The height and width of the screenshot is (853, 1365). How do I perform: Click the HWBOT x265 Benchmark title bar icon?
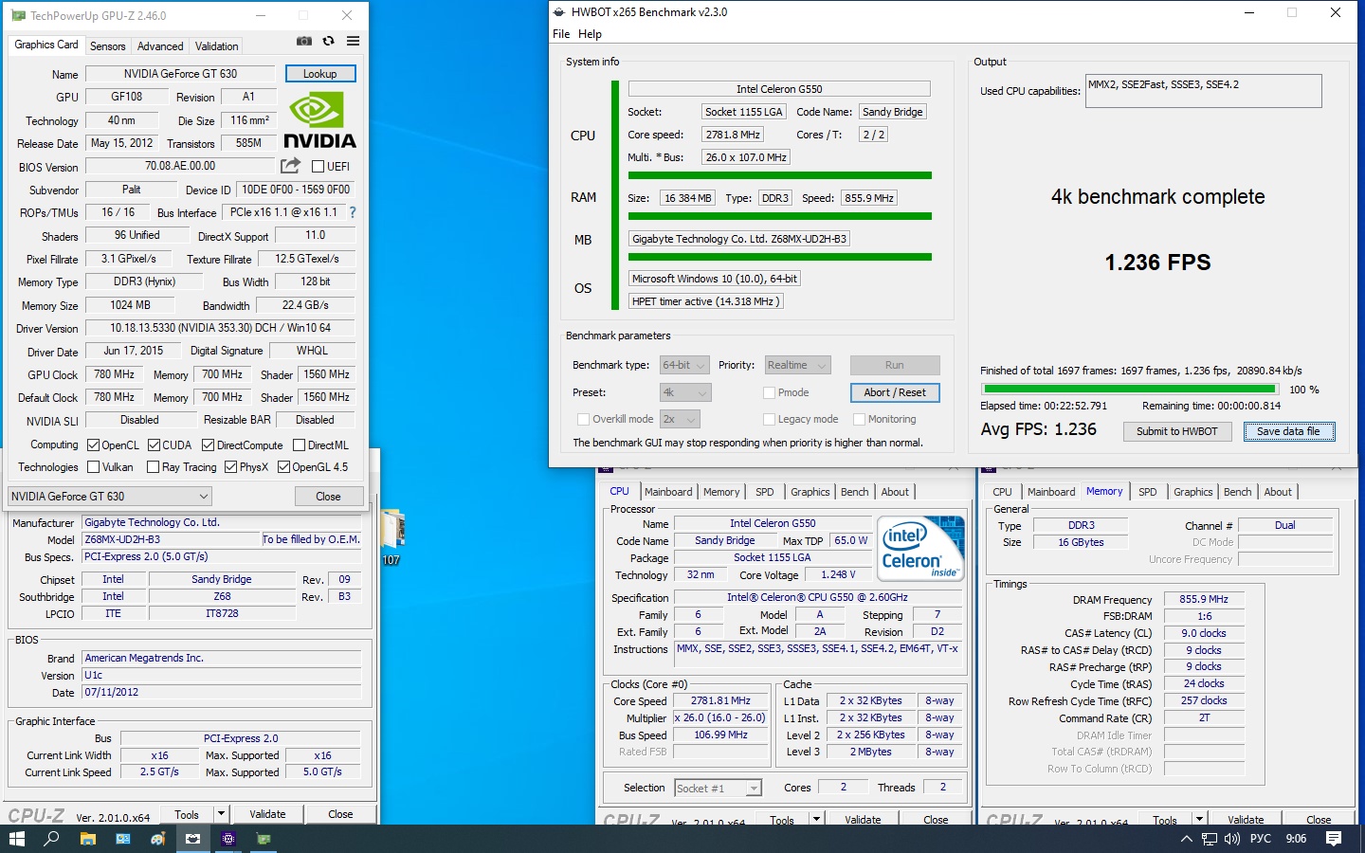tap(558, 12)
